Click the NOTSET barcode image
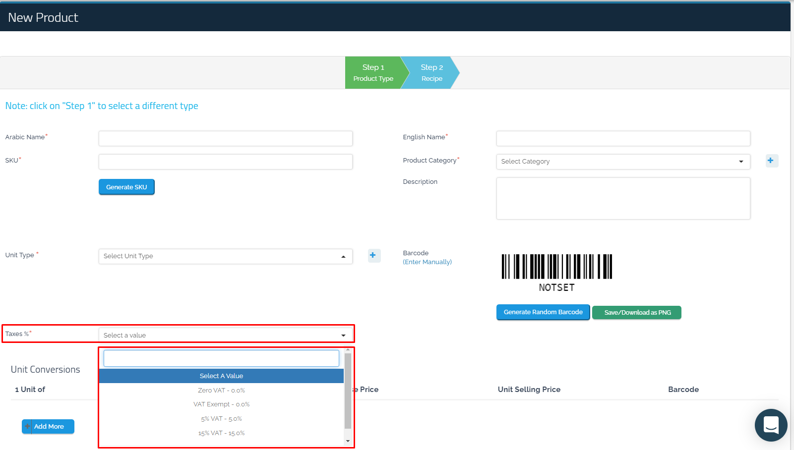 pyautogui.click(x=556, y=272)
